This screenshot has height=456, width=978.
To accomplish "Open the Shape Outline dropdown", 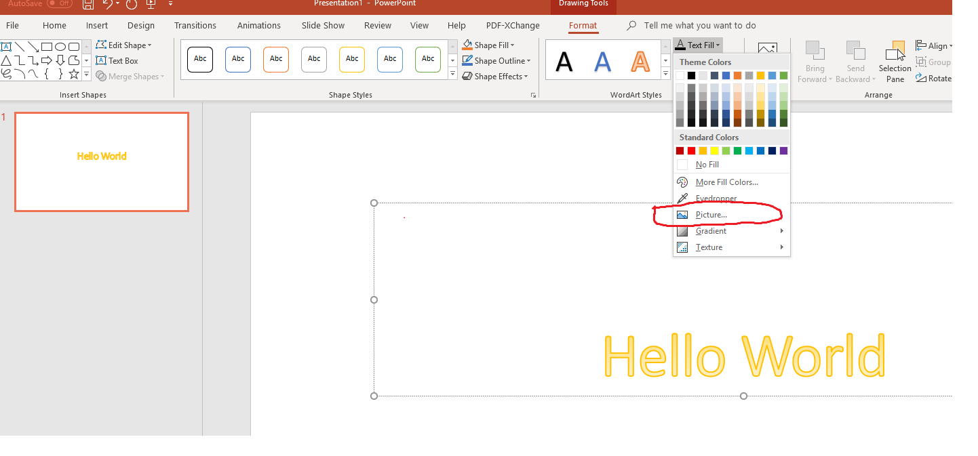I will pos(496,60).
